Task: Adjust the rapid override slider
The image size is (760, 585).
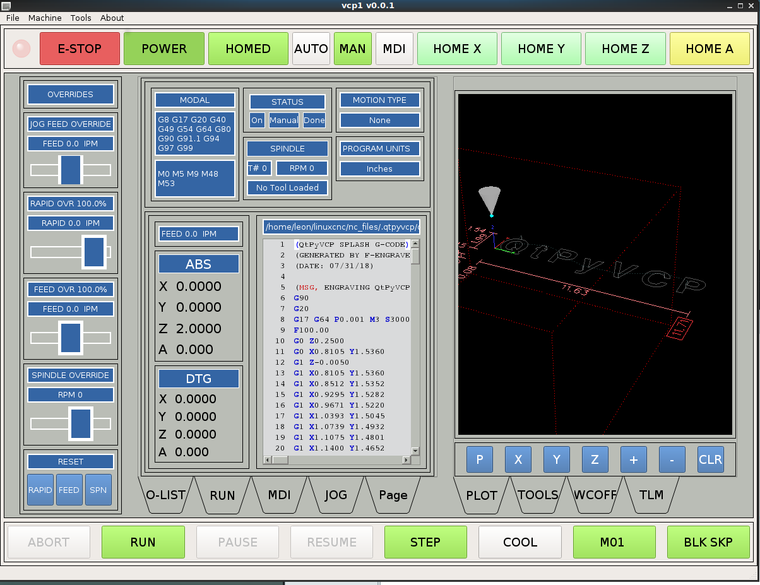Action: (x=94, y=252)
